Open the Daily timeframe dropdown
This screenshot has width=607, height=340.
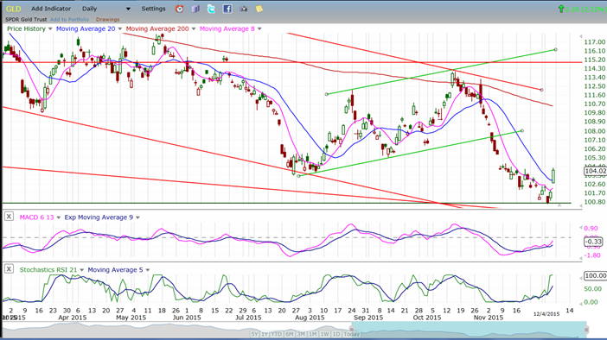pos(106,9)
